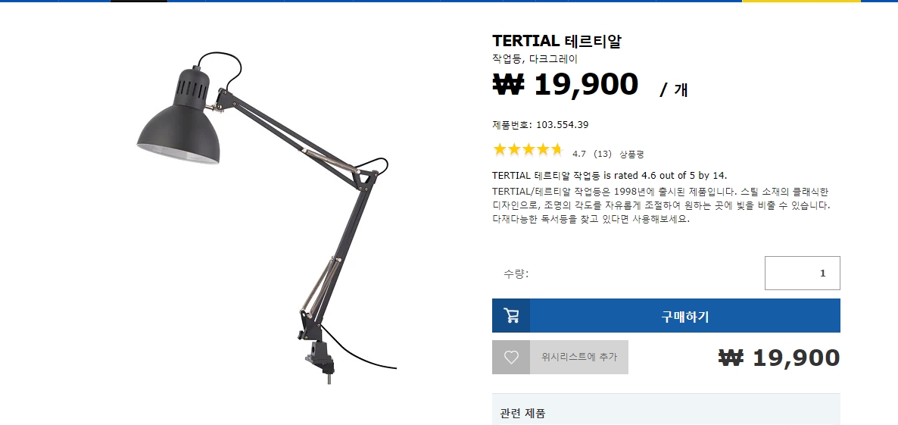The height and width of the screenshot is (425, 898).
Task: Add item via 위시리스트에 추가 label
Action: [579, 357]
